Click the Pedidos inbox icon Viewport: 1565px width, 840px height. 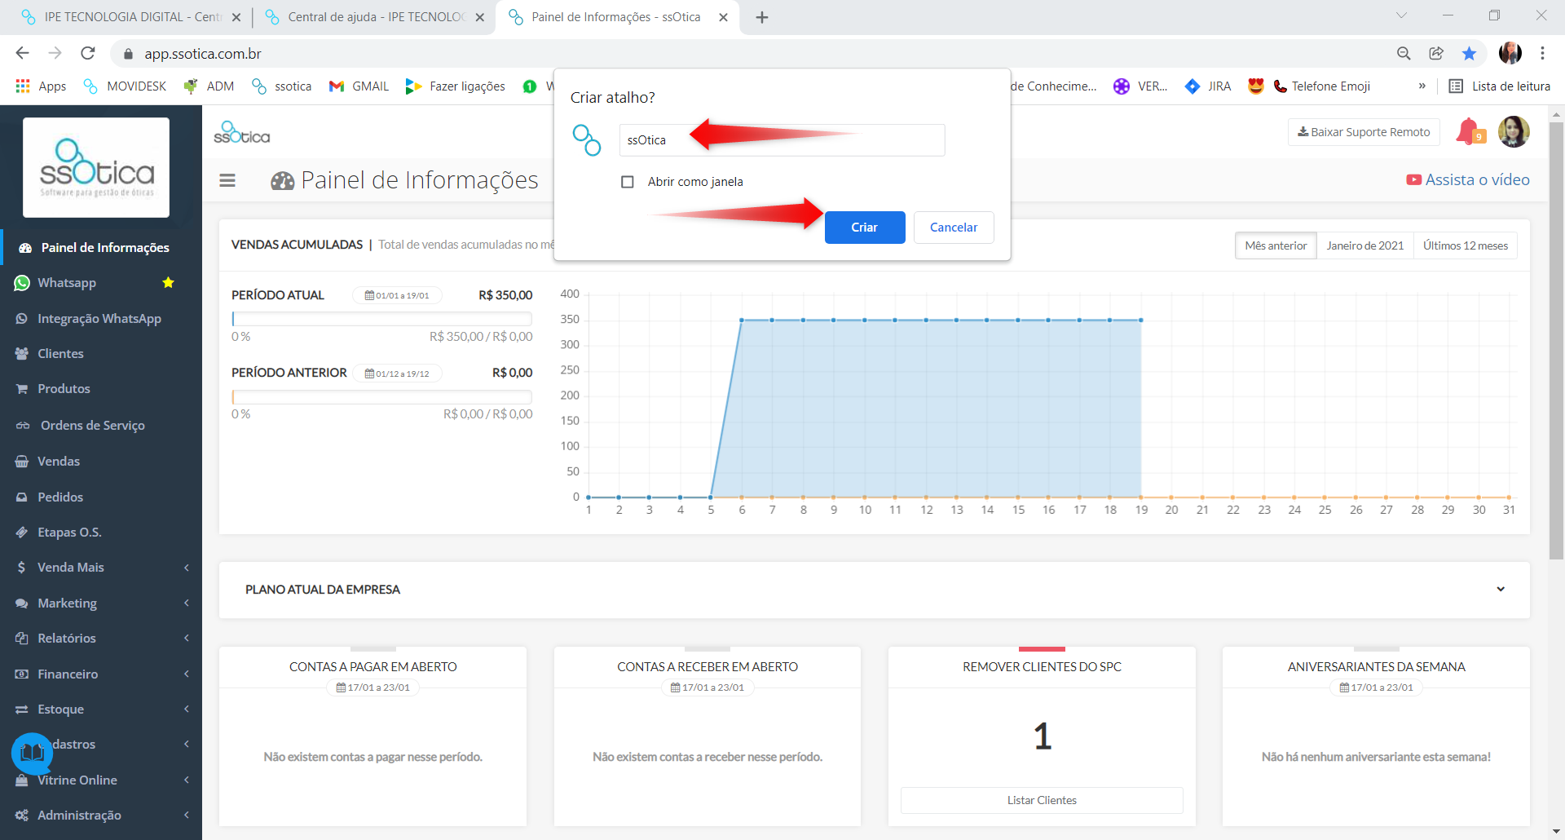point(22,497)
